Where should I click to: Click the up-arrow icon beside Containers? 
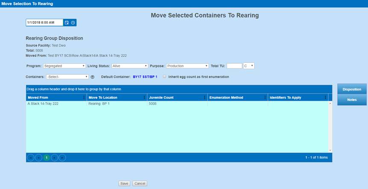tap(92, 77)
